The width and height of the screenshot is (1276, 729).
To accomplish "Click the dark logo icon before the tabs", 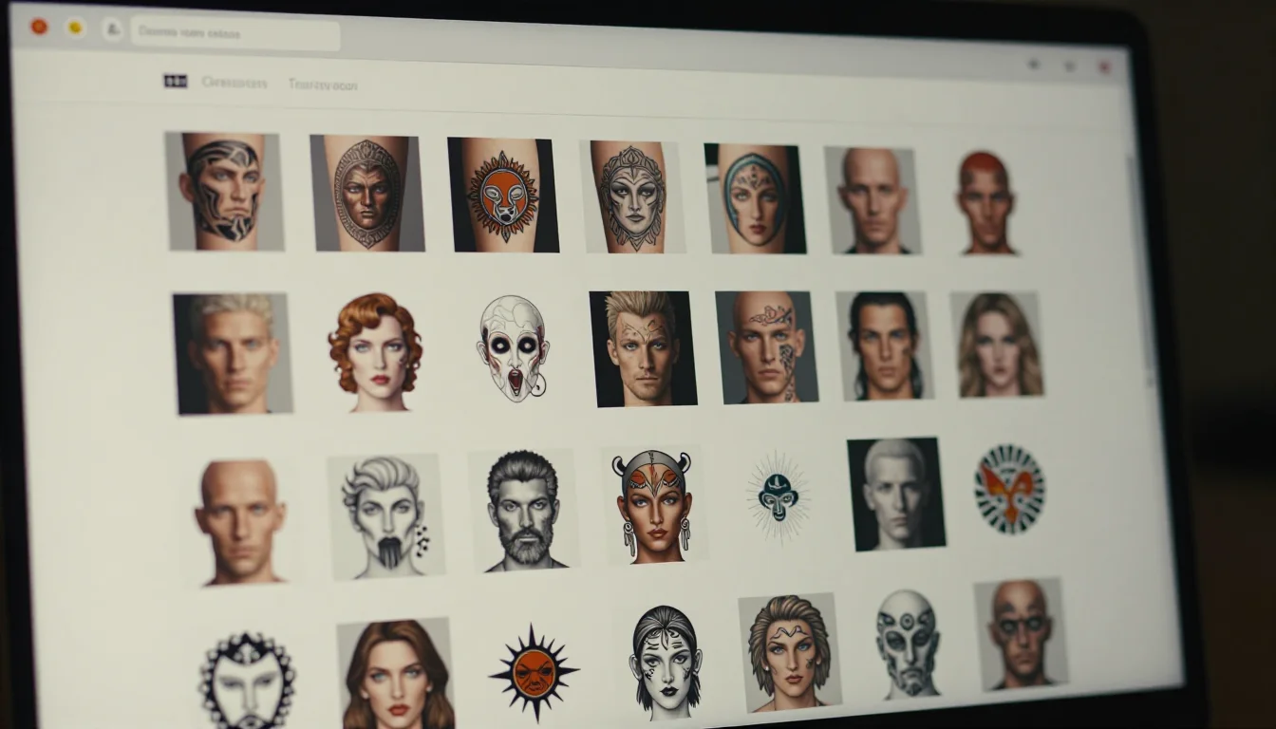I will pos(176,82).
